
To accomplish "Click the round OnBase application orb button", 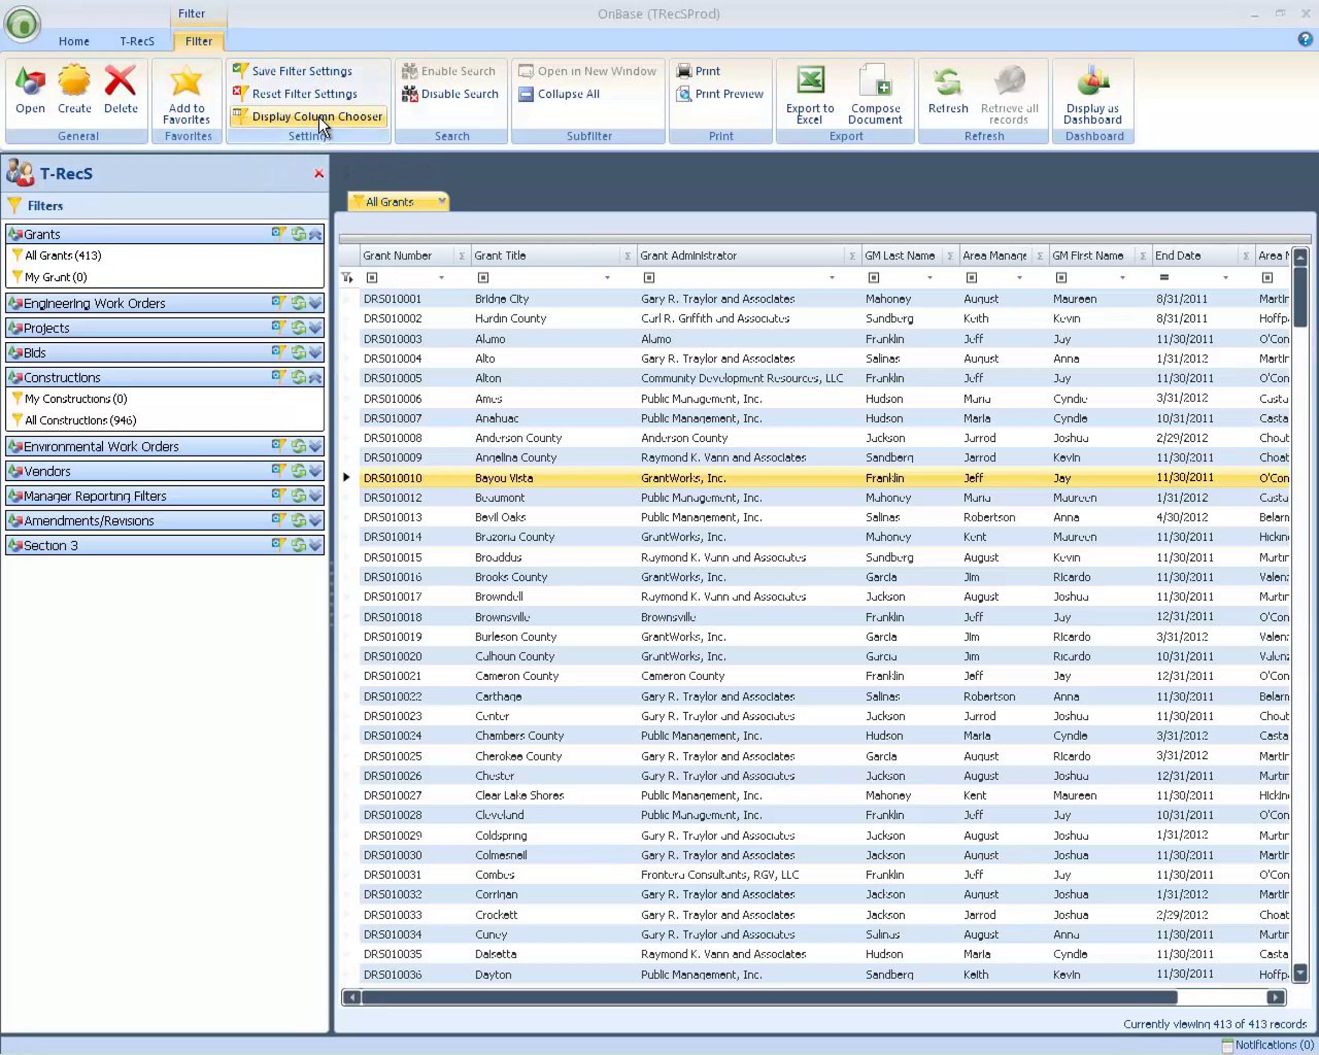I will [22, 25].
